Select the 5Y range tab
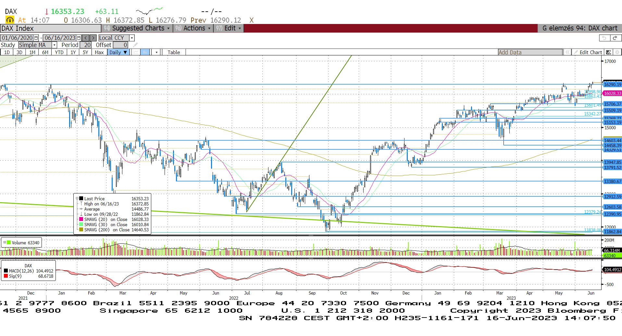 click(x=85, y=52)
